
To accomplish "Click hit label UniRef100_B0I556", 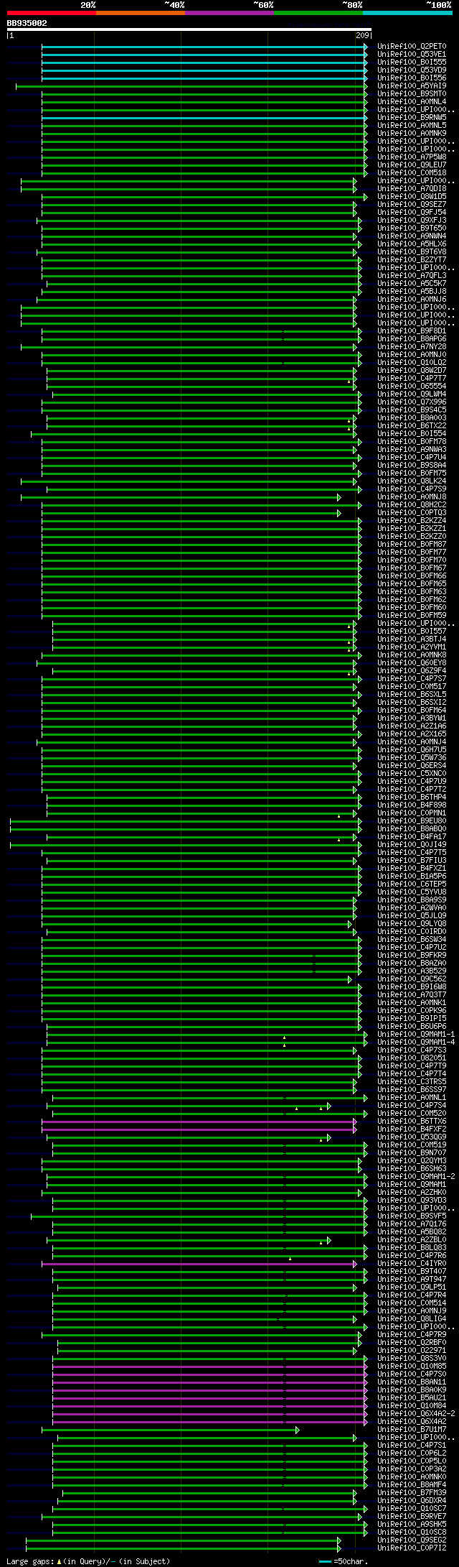I will point(412,78).
